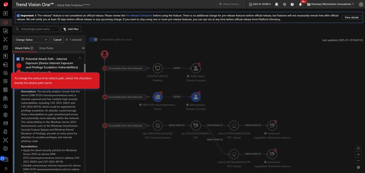The width and height of the screenshot is (365, 173).
Task: Click the document icon in top bar
Action: [277, 4]
